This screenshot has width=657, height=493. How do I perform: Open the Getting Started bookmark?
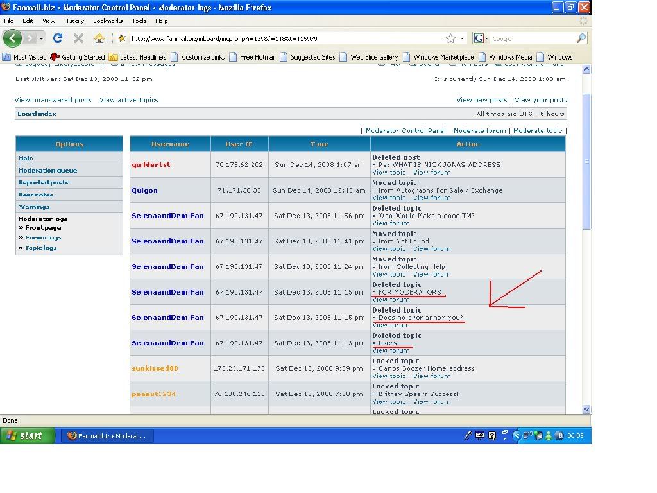[x=78, y=57]
